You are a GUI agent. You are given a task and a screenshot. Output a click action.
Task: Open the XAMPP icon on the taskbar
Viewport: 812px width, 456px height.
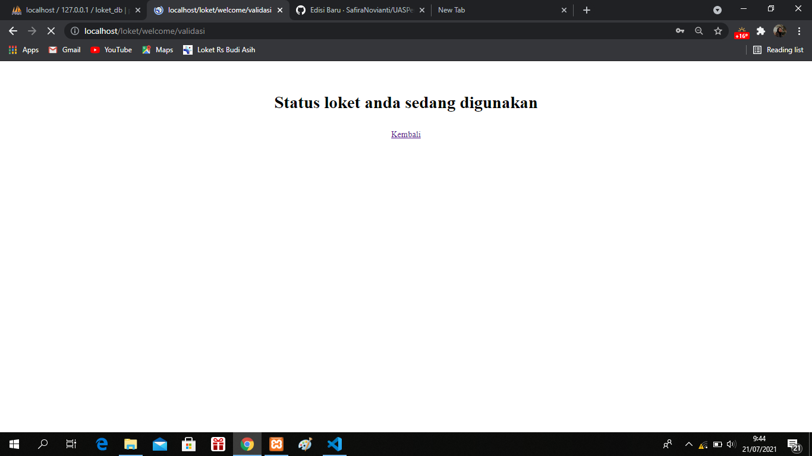click(x=276, y=444)
